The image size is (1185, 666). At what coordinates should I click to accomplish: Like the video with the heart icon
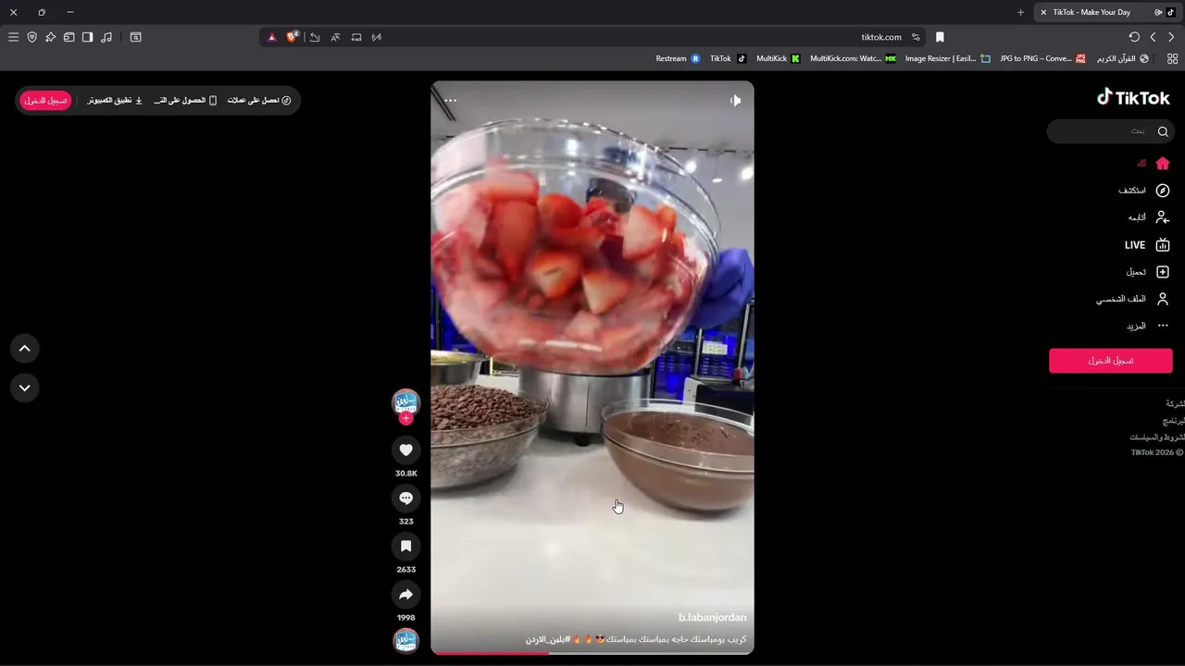click(x=405, y=450)
